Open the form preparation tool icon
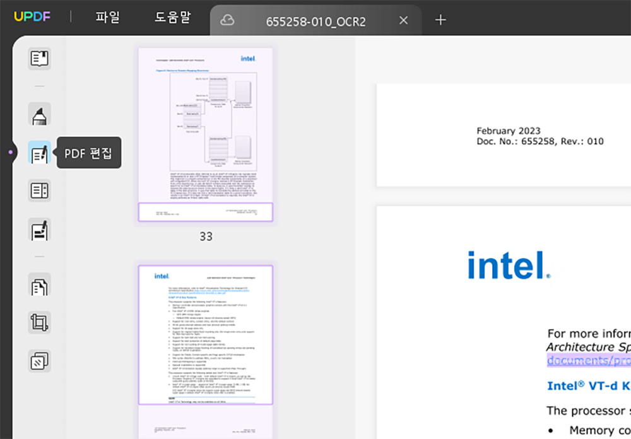631x439 pixels. tap(39, 190)
